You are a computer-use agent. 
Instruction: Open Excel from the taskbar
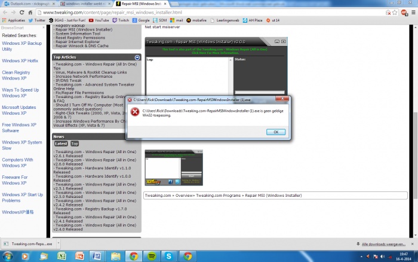click(x=62, y=257)
